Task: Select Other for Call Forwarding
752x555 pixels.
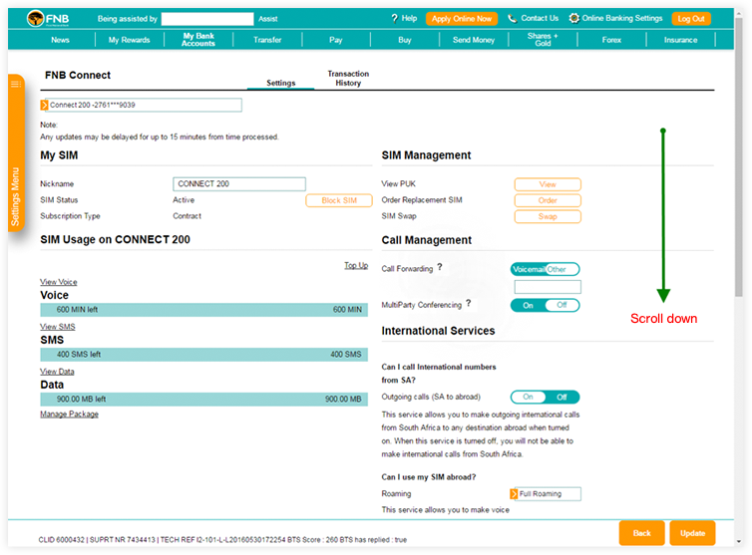Action: 562,269
